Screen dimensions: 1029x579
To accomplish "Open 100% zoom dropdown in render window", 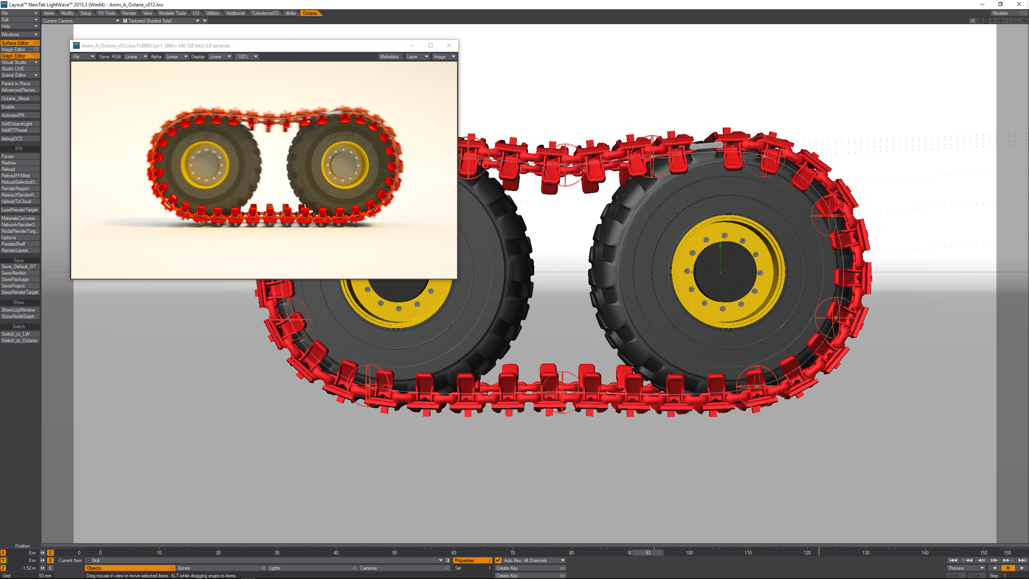I will (x=247, y=57).
